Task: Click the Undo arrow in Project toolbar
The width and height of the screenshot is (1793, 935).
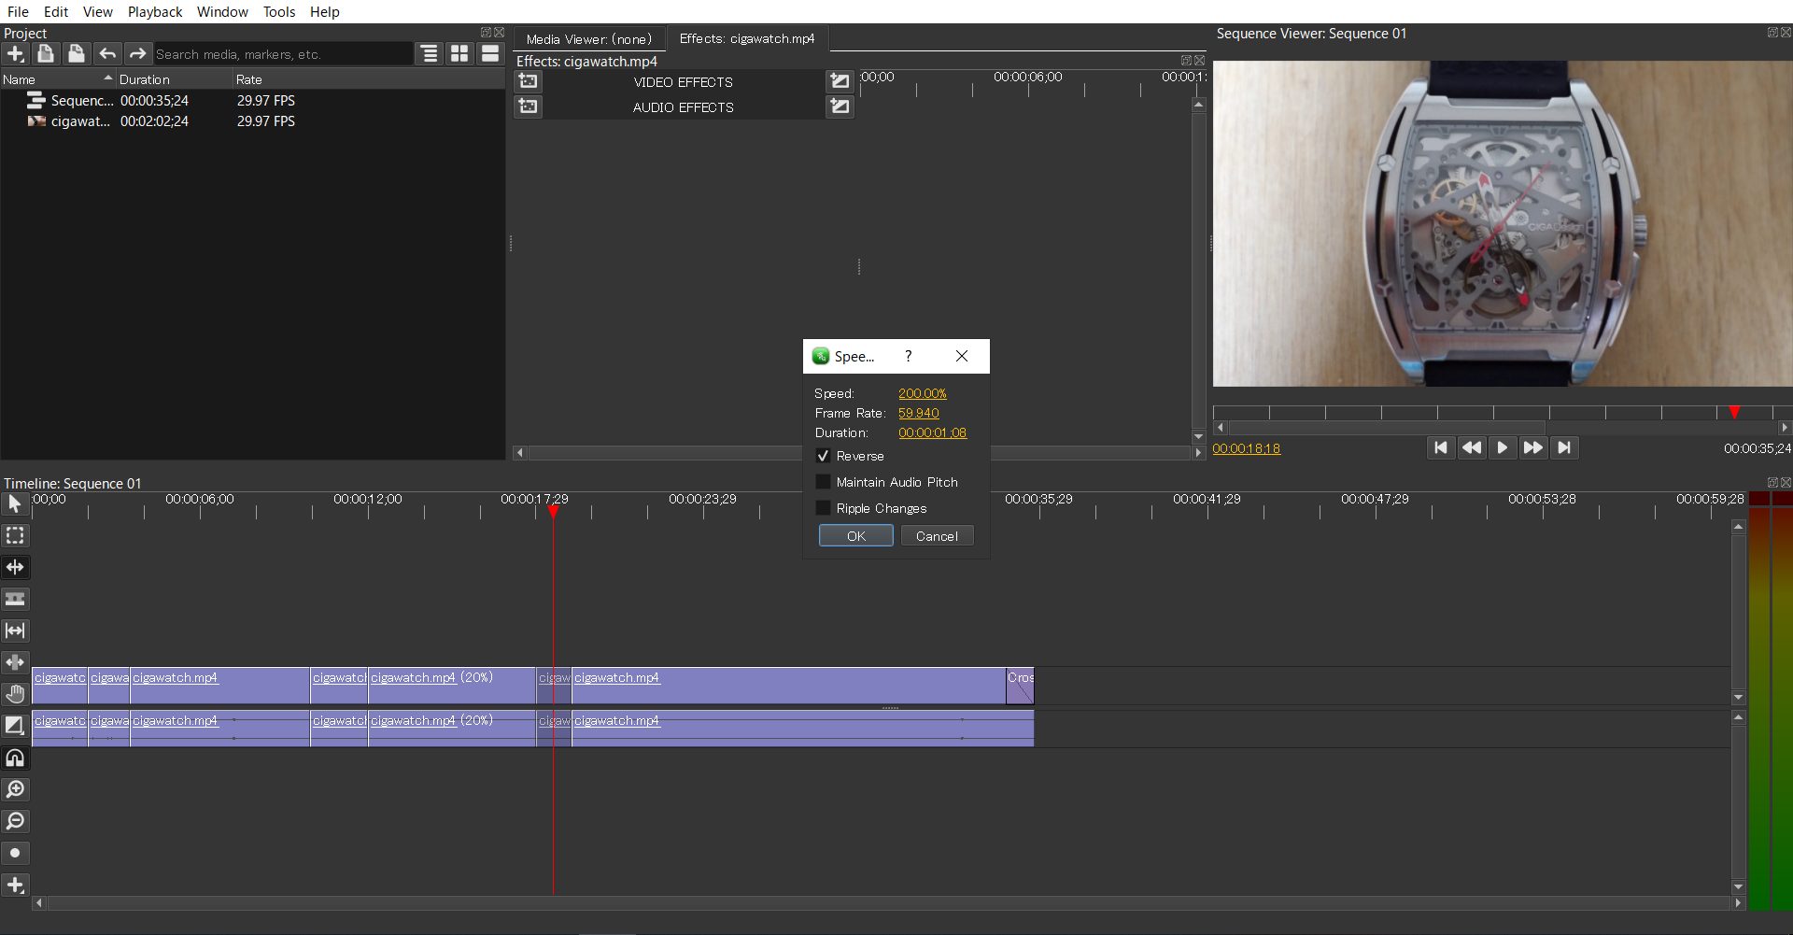Action: tap(107, 54)
